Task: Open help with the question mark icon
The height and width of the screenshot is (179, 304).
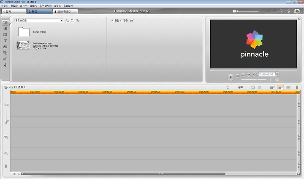Action: [281, 11]
